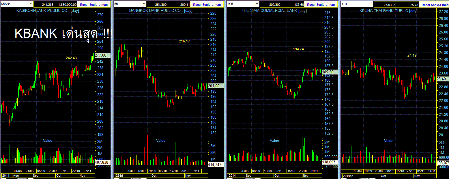
Task: Click the 14/11 date on the KTB axis
Action: click(432, 171)
